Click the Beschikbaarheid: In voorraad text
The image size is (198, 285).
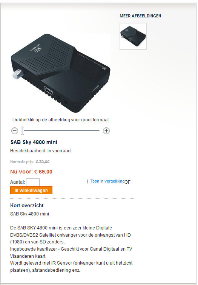[x=40, y=151]
